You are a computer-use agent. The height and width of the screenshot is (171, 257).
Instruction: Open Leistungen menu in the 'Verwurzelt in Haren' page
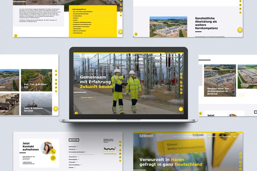point(202,136)
